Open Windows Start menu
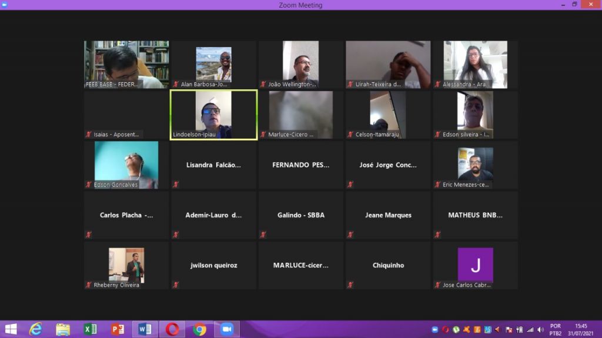 [x=11, y=329]
